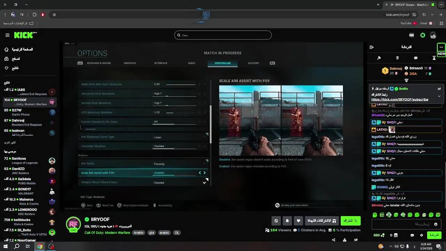446x251 pixels.
Task: Open the Santtosa League of Legends channel
Action: [30, 161]
